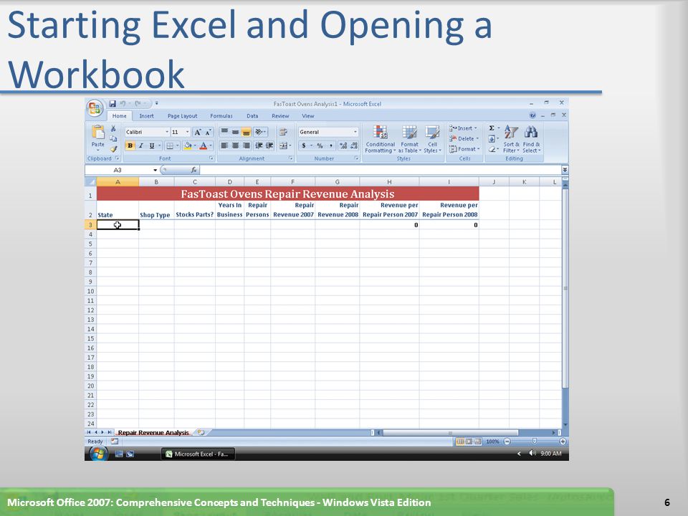The image size is (688, 516).
Task: Increase font size with Grow Font
Action: coord(198,132)
